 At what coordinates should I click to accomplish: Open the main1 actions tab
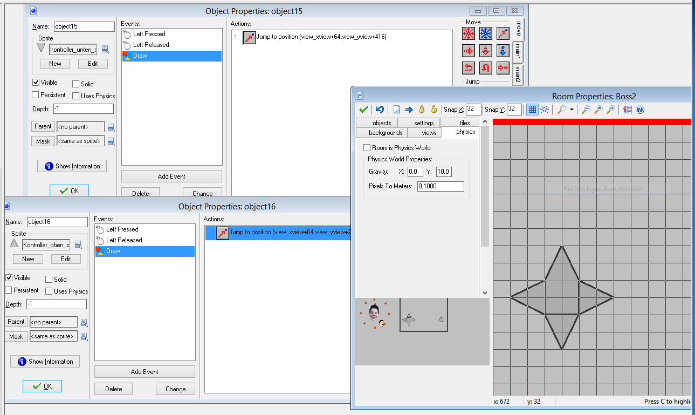coord(517,52)
